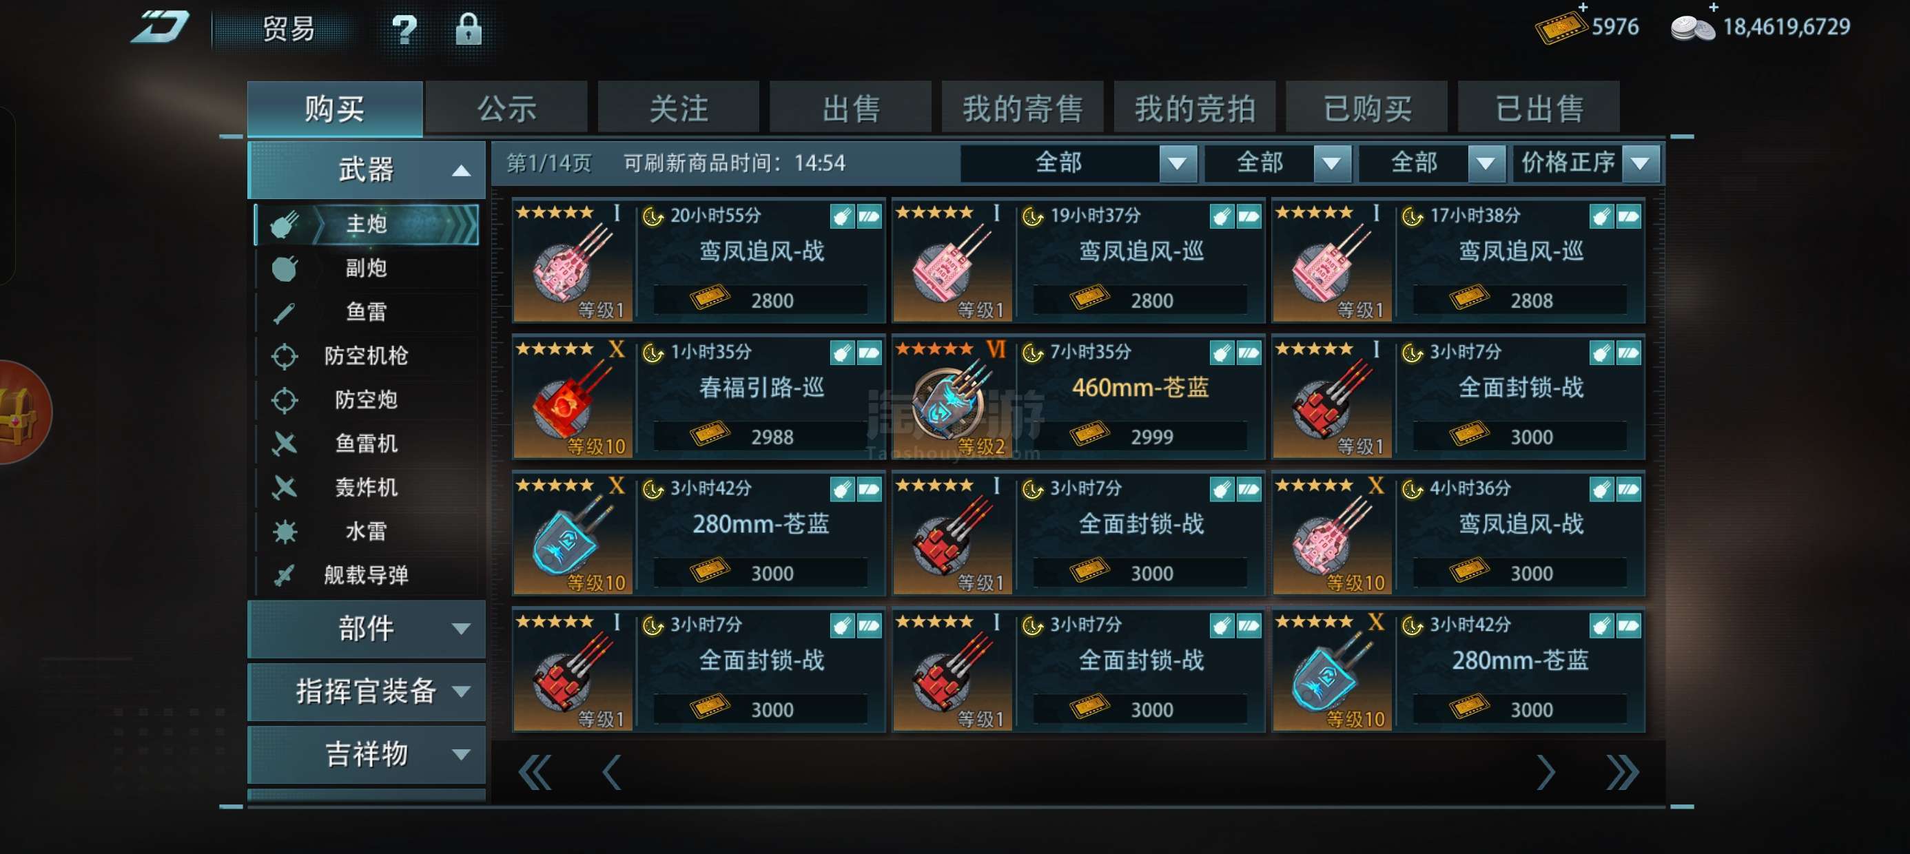
Task: Expand the 指挥官装备 category section
Action: tap(367, 691)
